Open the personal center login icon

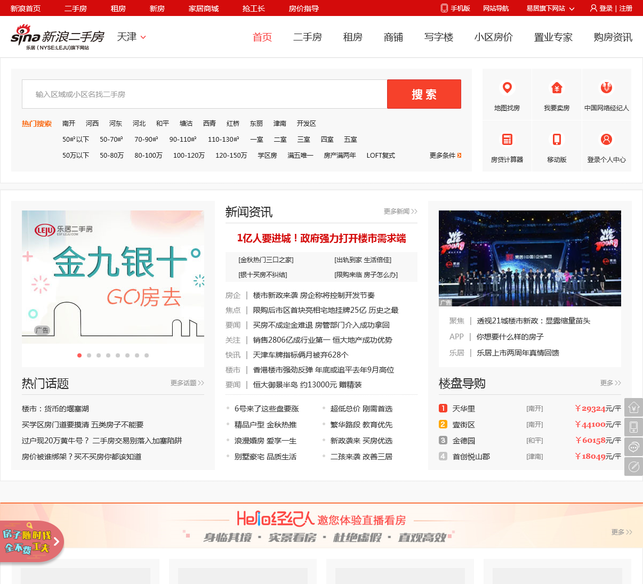606,139
